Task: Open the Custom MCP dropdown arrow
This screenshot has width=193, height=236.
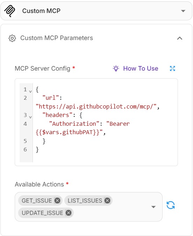Action: 183,11
